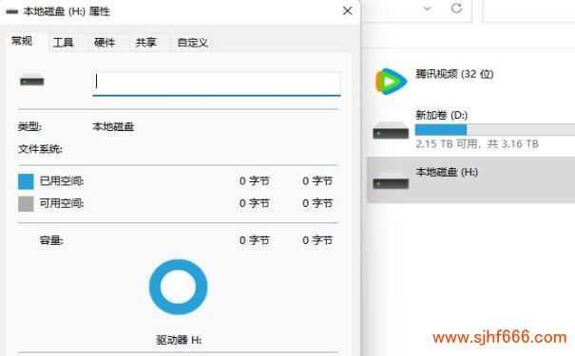Viewport: 575px width, 356px height.
Task: Click the refresh icon in Explorer
Action: point(456,8)
